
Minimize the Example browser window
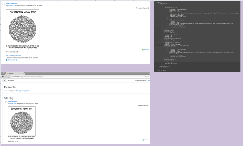click(149, 73)
